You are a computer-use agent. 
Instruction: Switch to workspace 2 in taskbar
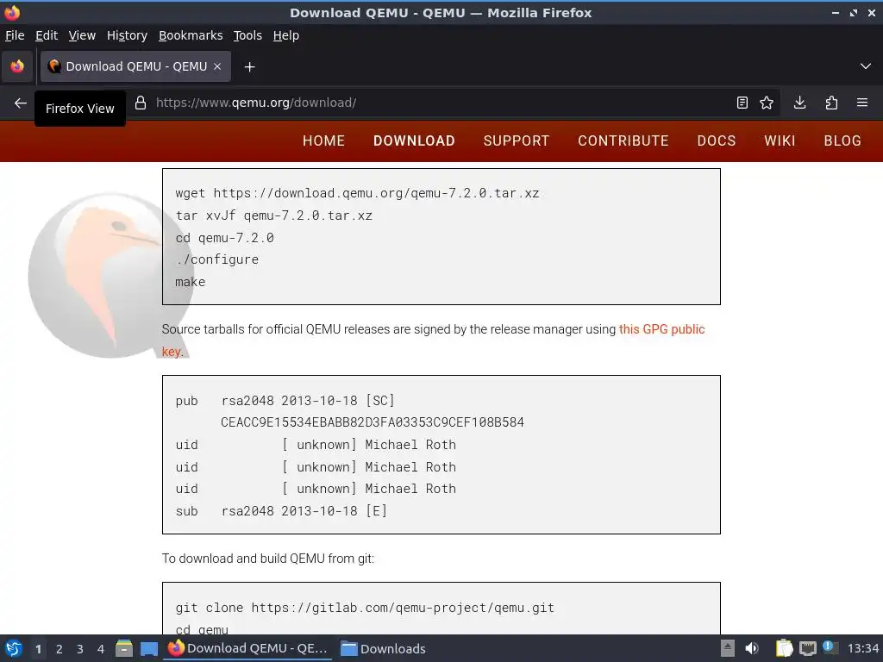click(59, 649)
